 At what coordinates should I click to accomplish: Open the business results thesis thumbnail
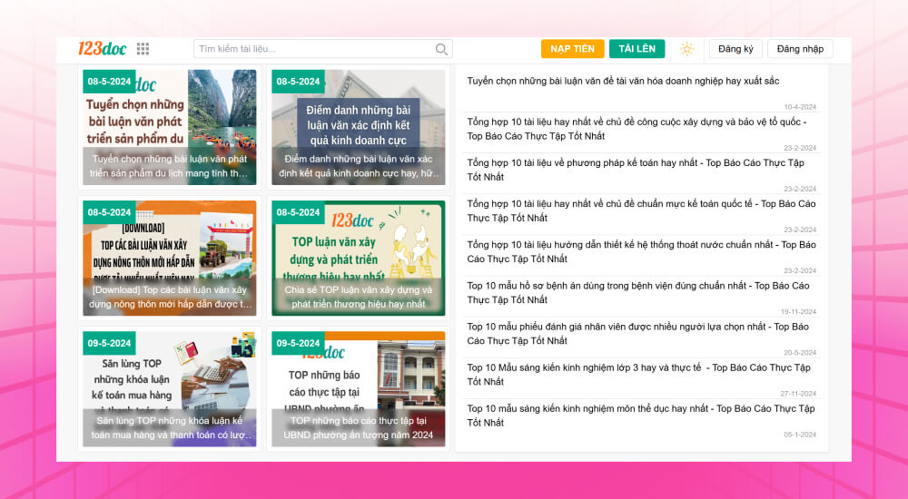tap(358, 127)
